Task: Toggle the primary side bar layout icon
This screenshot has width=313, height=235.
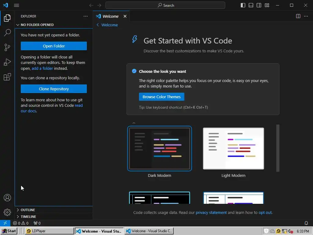Action: (x=243, y=5)
